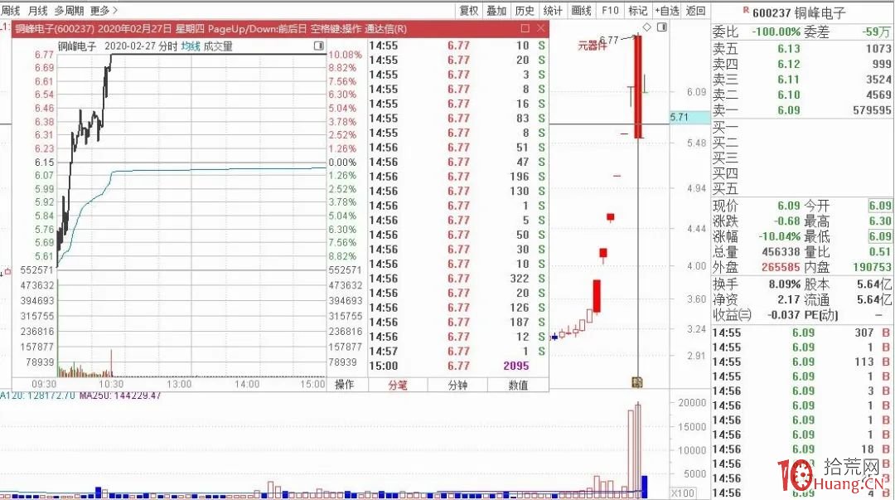
Task: Click the 标记 mark button
Action: 637,10
